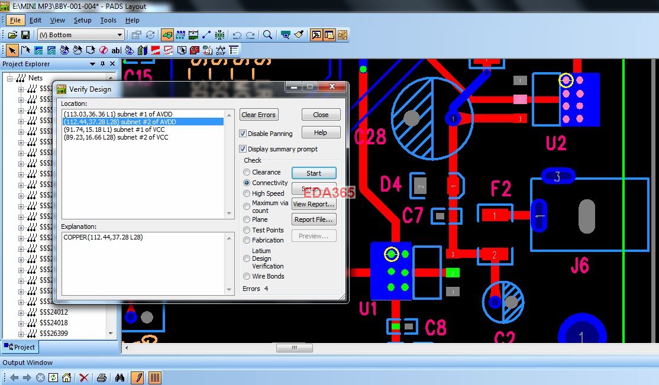Toggle Project Explorer toolbar icon
The width and height of the screenshot is (659, 385).
329,35
